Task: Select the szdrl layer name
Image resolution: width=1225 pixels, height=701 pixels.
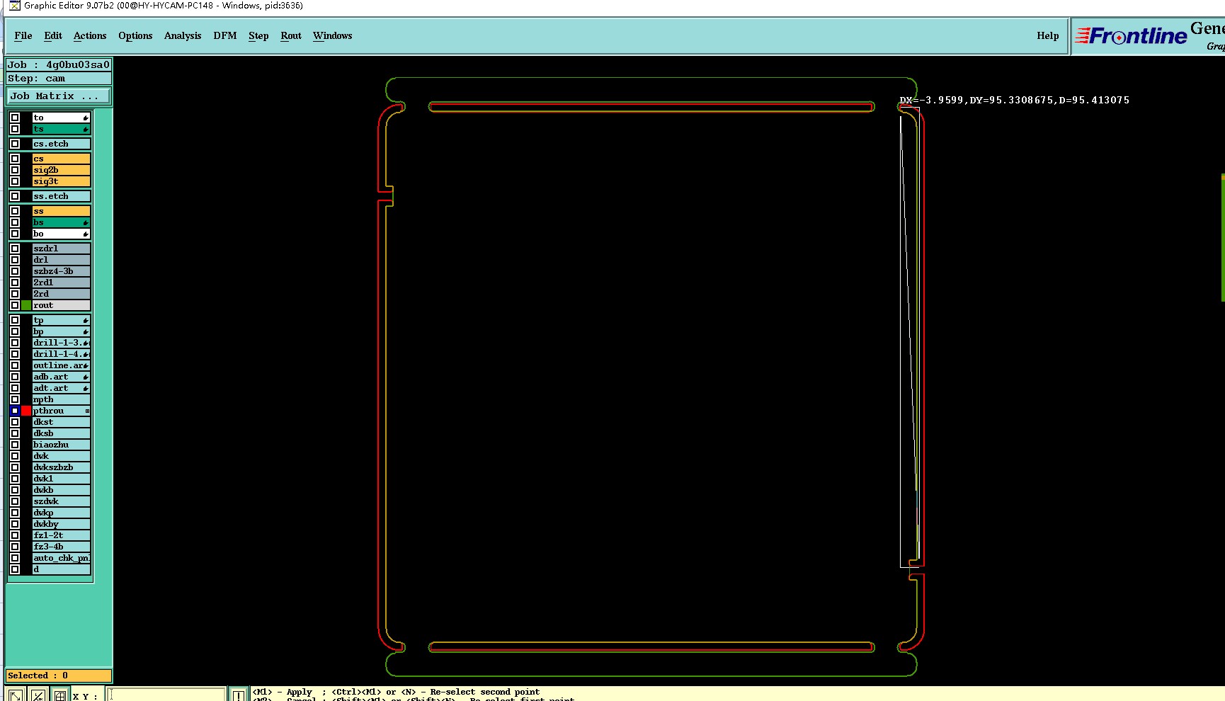Action: (62, 249)
